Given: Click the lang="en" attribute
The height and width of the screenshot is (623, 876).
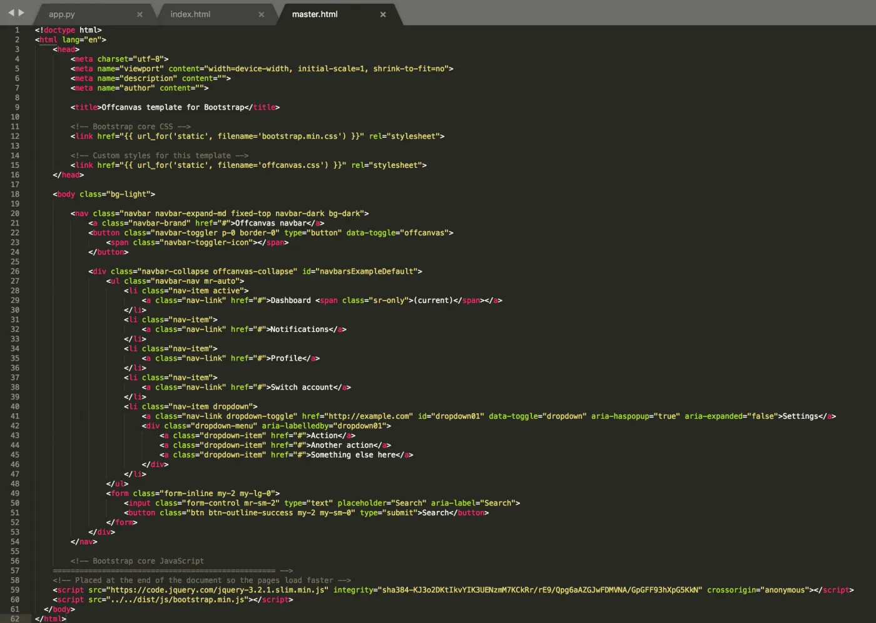Looking at the screenshot, I should tap(82, 39).
